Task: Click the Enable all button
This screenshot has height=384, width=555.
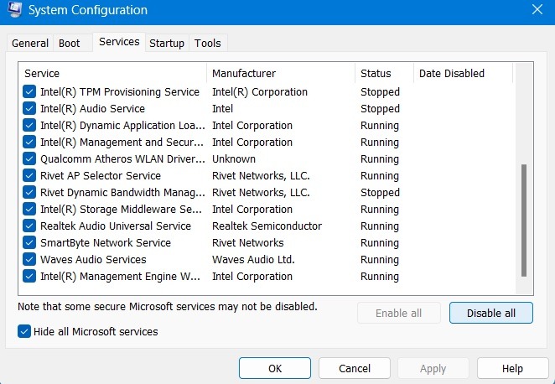Action: coord(398,313)
